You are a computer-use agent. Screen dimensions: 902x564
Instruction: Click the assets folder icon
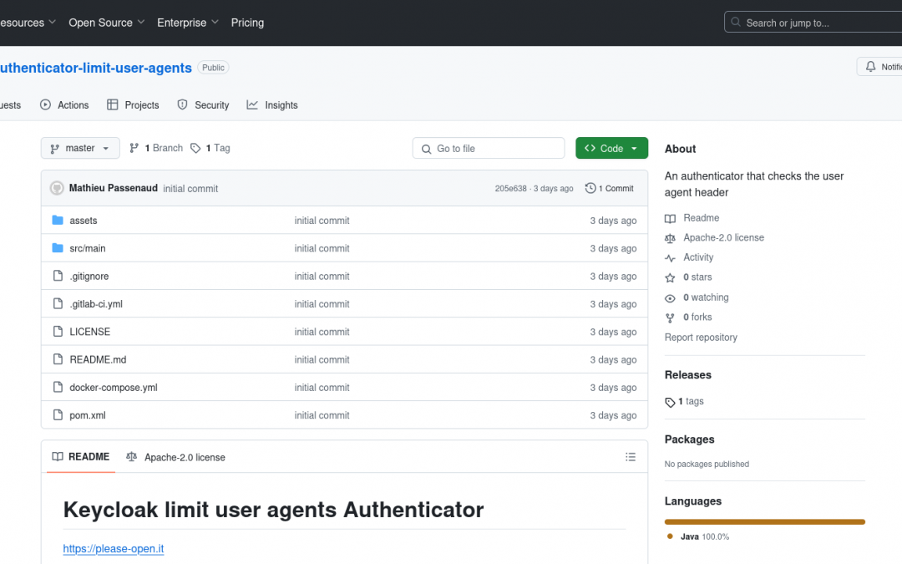pos(58,221)
